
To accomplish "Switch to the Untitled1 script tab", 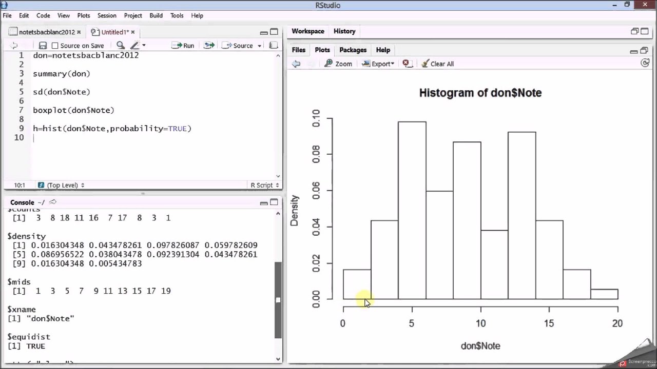I will pyautogui.click(x=114, y=32).
